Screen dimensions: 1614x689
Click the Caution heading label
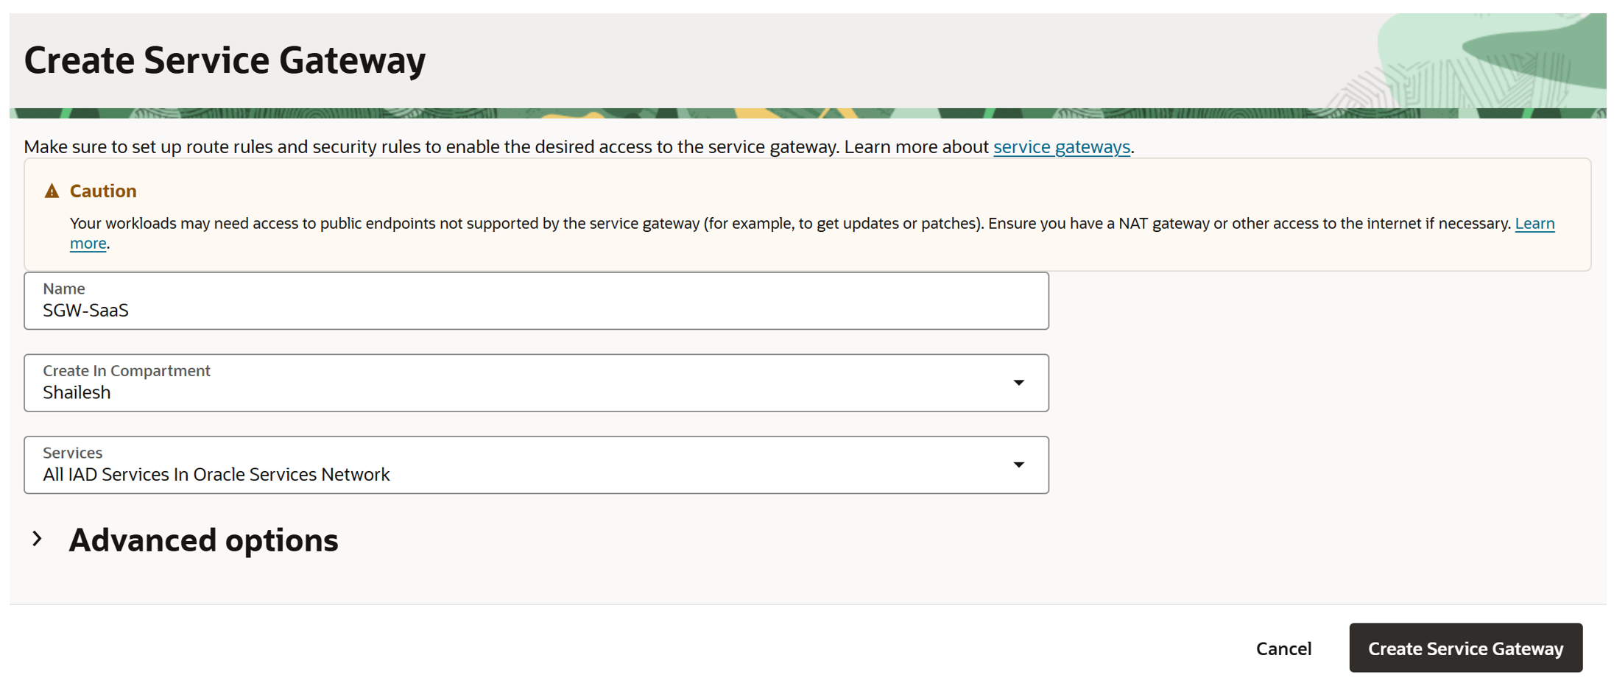tap(103, 191)
